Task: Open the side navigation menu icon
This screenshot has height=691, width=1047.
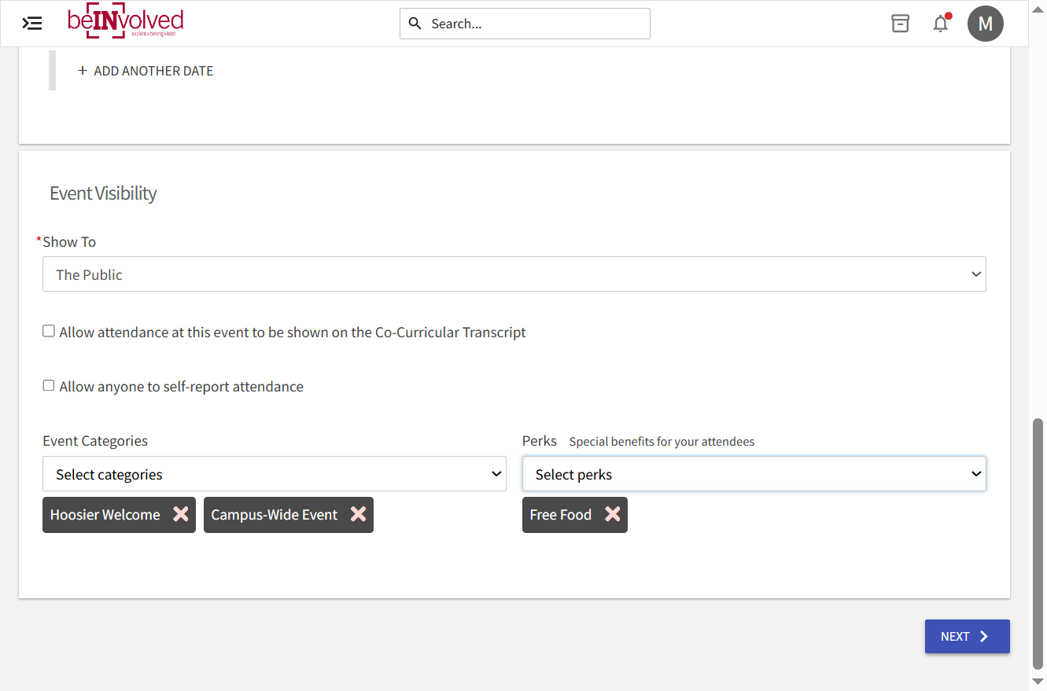Action: click(32, 24)
